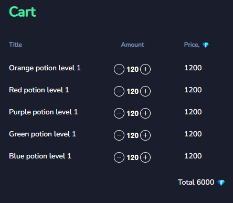Reduce Purple potion level 1 quantity
This screenshot has height=203, width=233.
click(119, 113)
